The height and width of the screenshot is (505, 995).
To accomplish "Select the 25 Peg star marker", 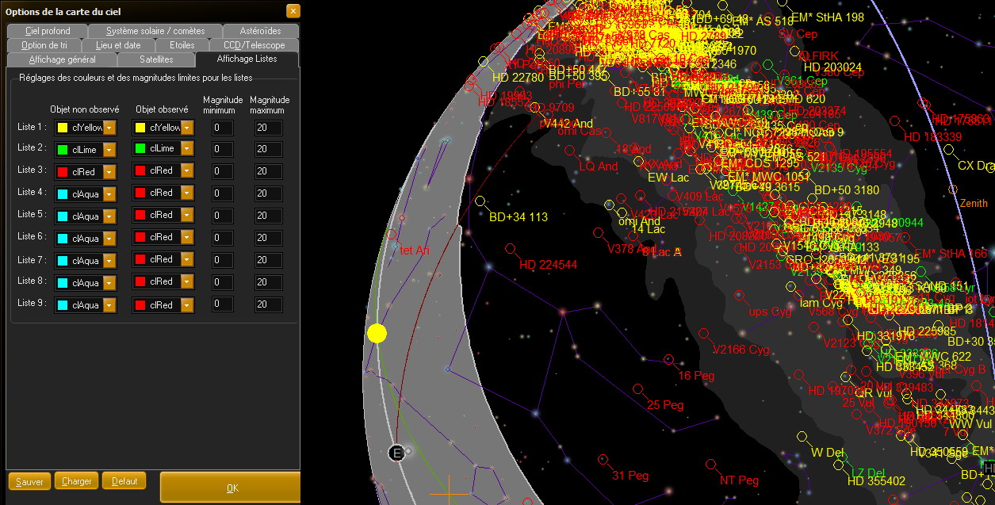I will (638, 388).
